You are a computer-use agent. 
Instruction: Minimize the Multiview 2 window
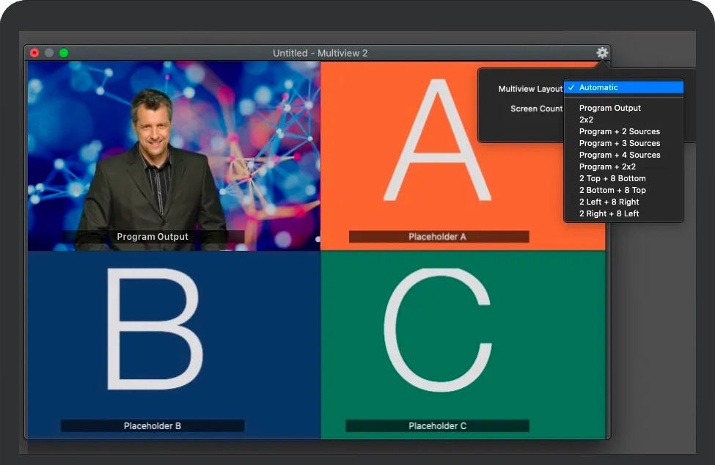tap(49, 53)
